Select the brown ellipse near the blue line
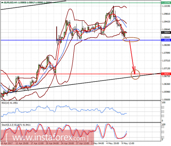171x146 pixels. (131, 40)
